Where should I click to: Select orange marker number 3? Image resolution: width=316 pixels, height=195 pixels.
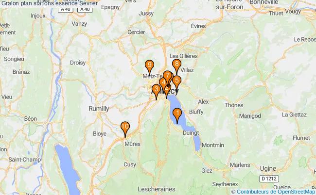(156, 92)
